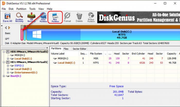Viewport: 180px width, 107px height.
Task: Select Local Disk(C:) in the tree
Action: 23,59
